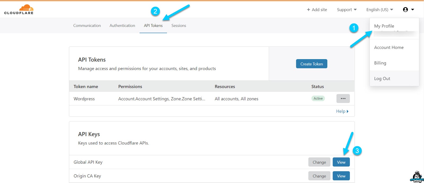Screen dimensions: 424x183
Task: Click the Active status badge
Action: pyautogui.click(x=318, y=98)
